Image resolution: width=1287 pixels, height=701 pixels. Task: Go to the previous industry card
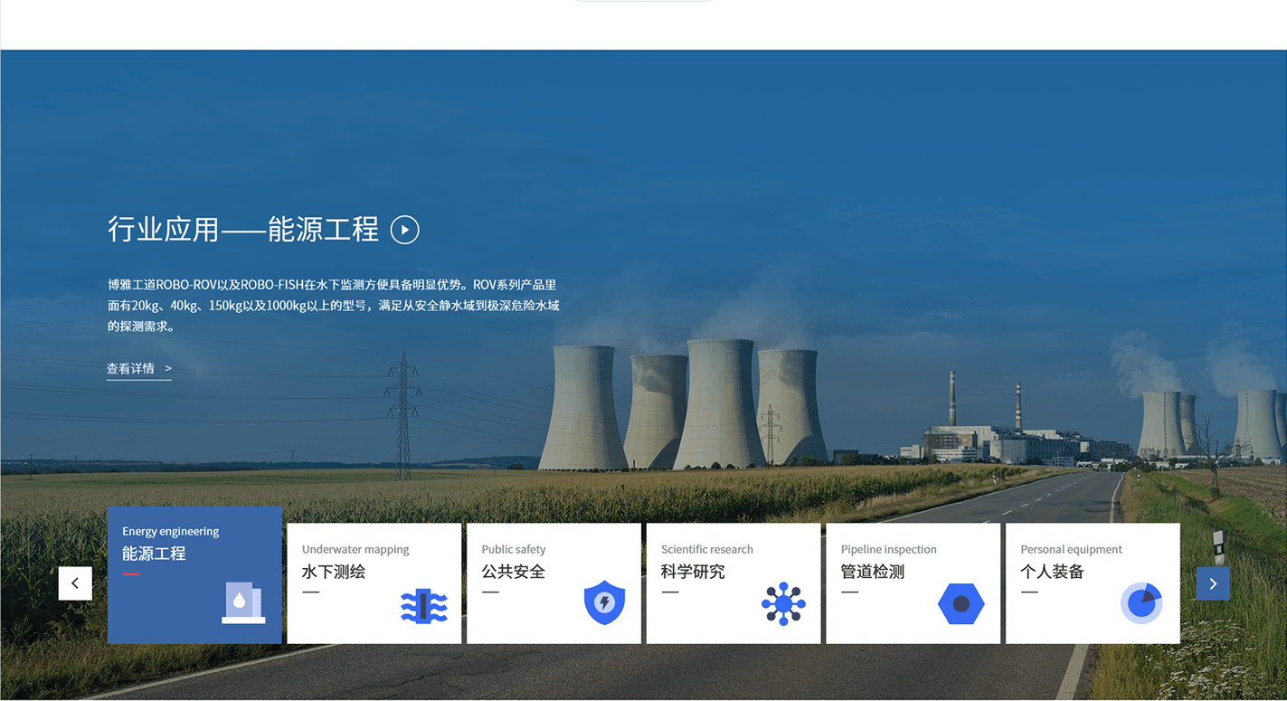pyautogui.click(x=75, y=583)
